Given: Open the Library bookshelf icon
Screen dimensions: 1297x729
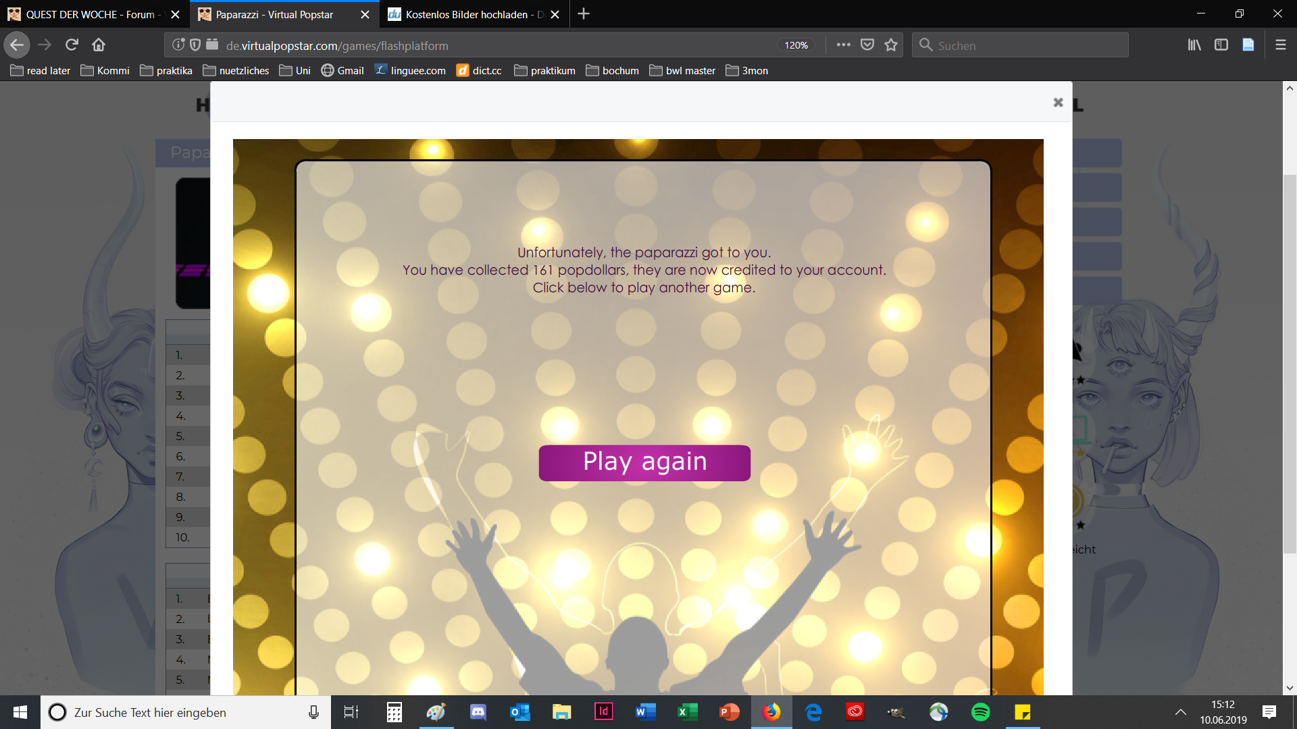Looking at the screenshot, I should 1194,45.
